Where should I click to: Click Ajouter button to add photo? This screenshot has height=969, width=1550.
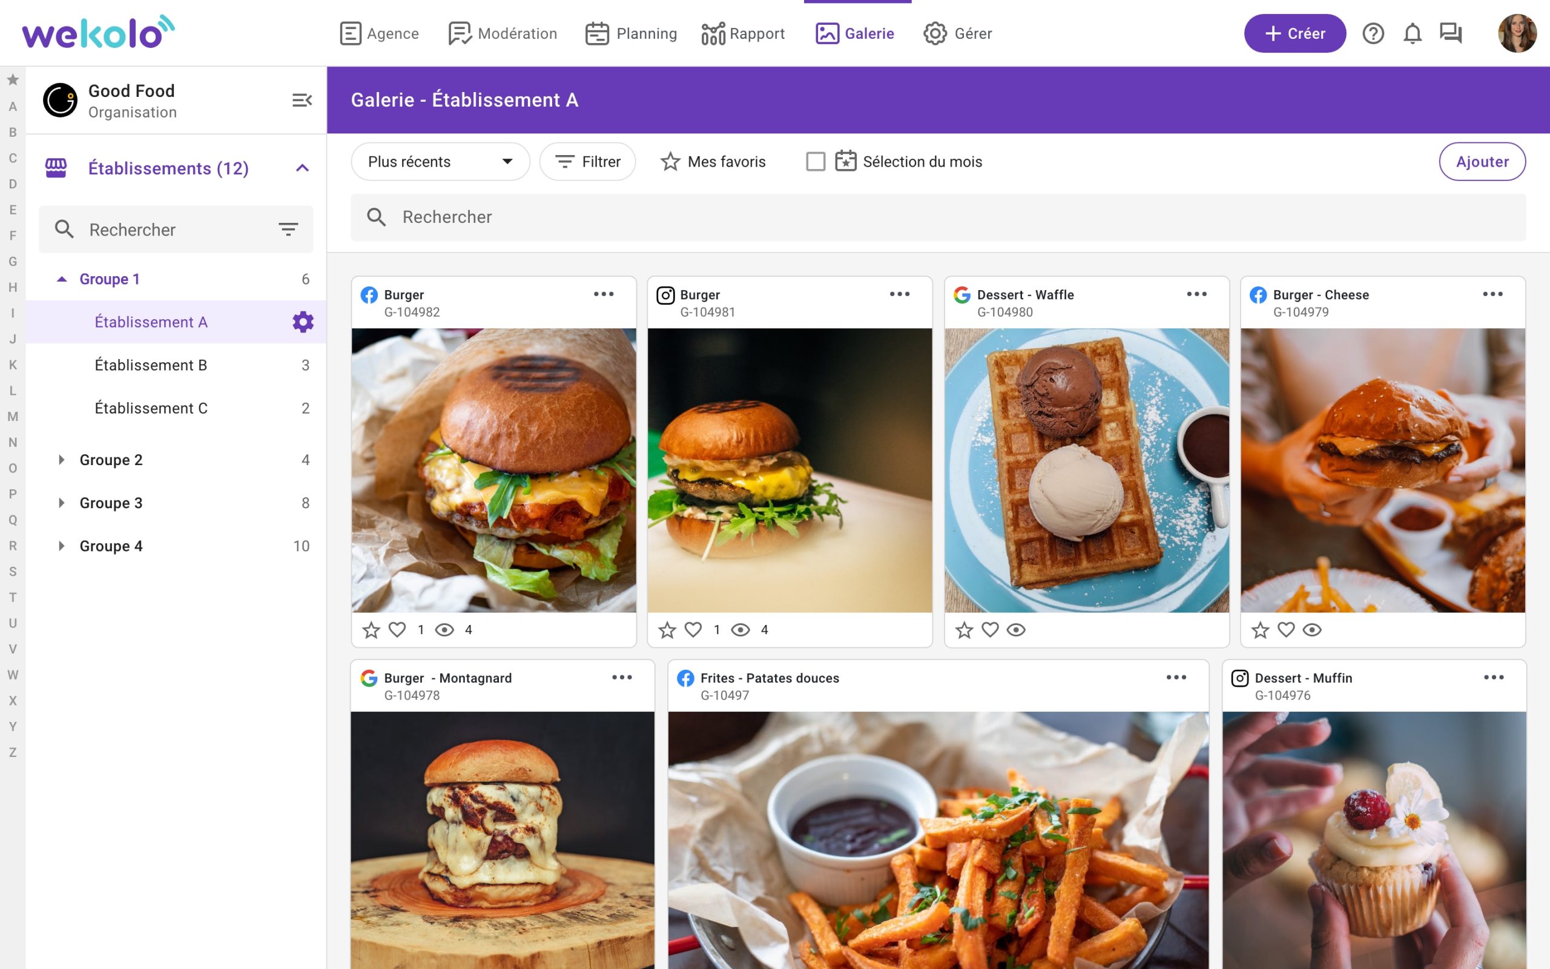(x=1482, y=160)
